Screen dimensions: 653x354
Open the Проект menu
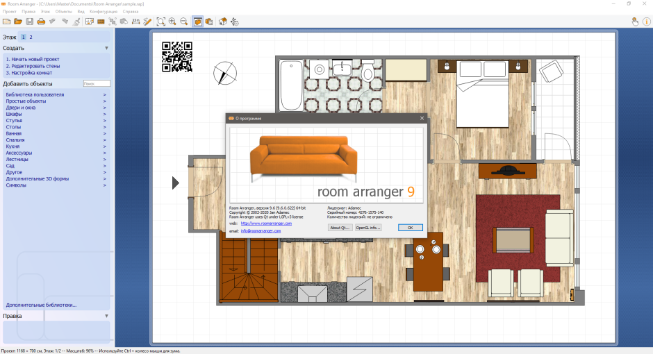point(10,12)
